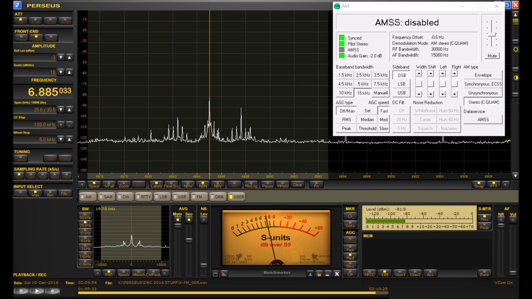Click right arrow beside the CWPeak button
Screen dimensions: 532x299
coord(165,273)
